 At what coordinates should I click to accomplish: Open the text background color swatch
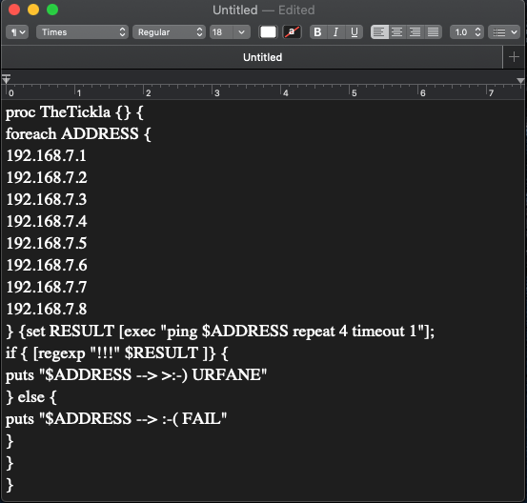[292, 32]
